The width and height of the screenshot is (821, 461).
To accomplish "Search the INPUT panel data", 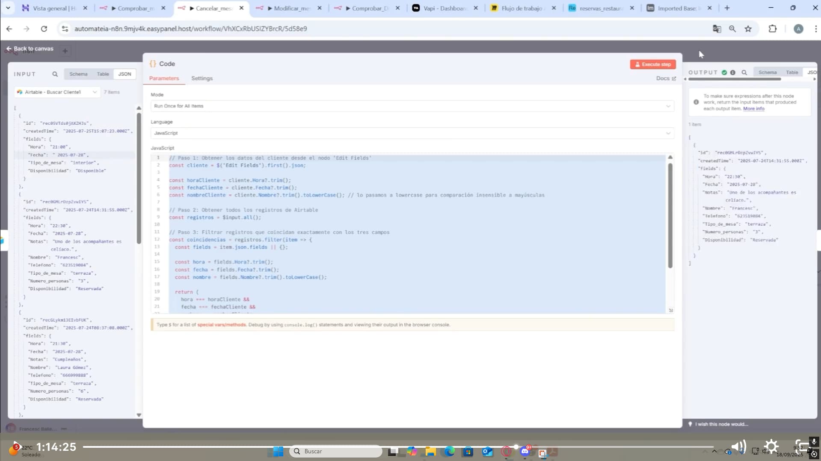I will click(x=55, y=74).
